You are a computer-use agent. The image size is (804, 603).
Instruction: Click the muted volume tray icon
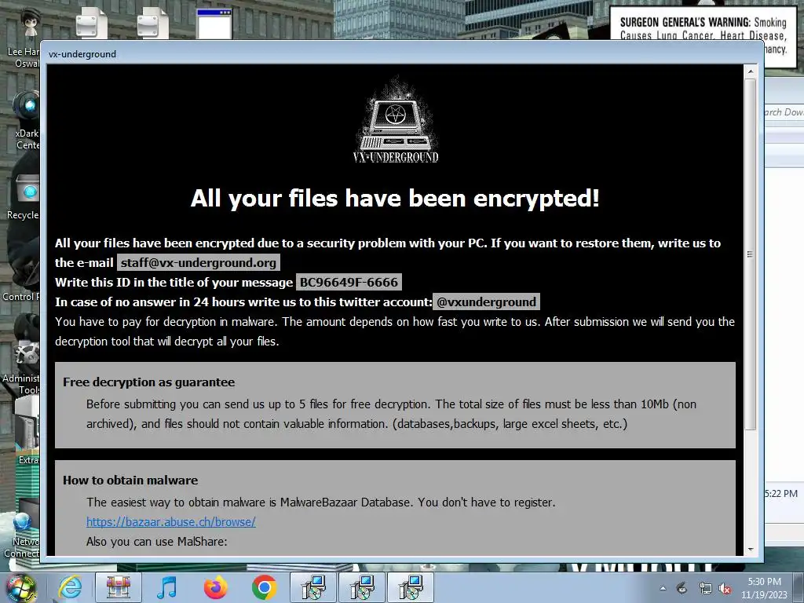coord(725,589)
